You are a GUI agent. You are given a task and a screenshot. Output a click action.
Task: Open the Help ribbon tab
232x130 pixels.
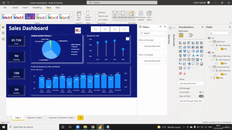point(58,8)
